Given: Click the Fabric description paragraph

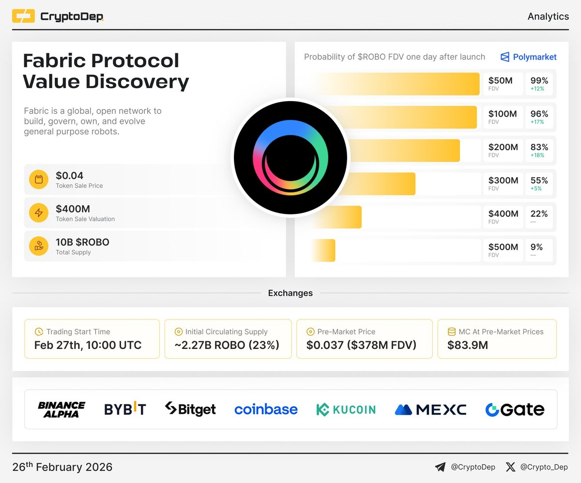Looking at the screenshot, I should point(93,121).
